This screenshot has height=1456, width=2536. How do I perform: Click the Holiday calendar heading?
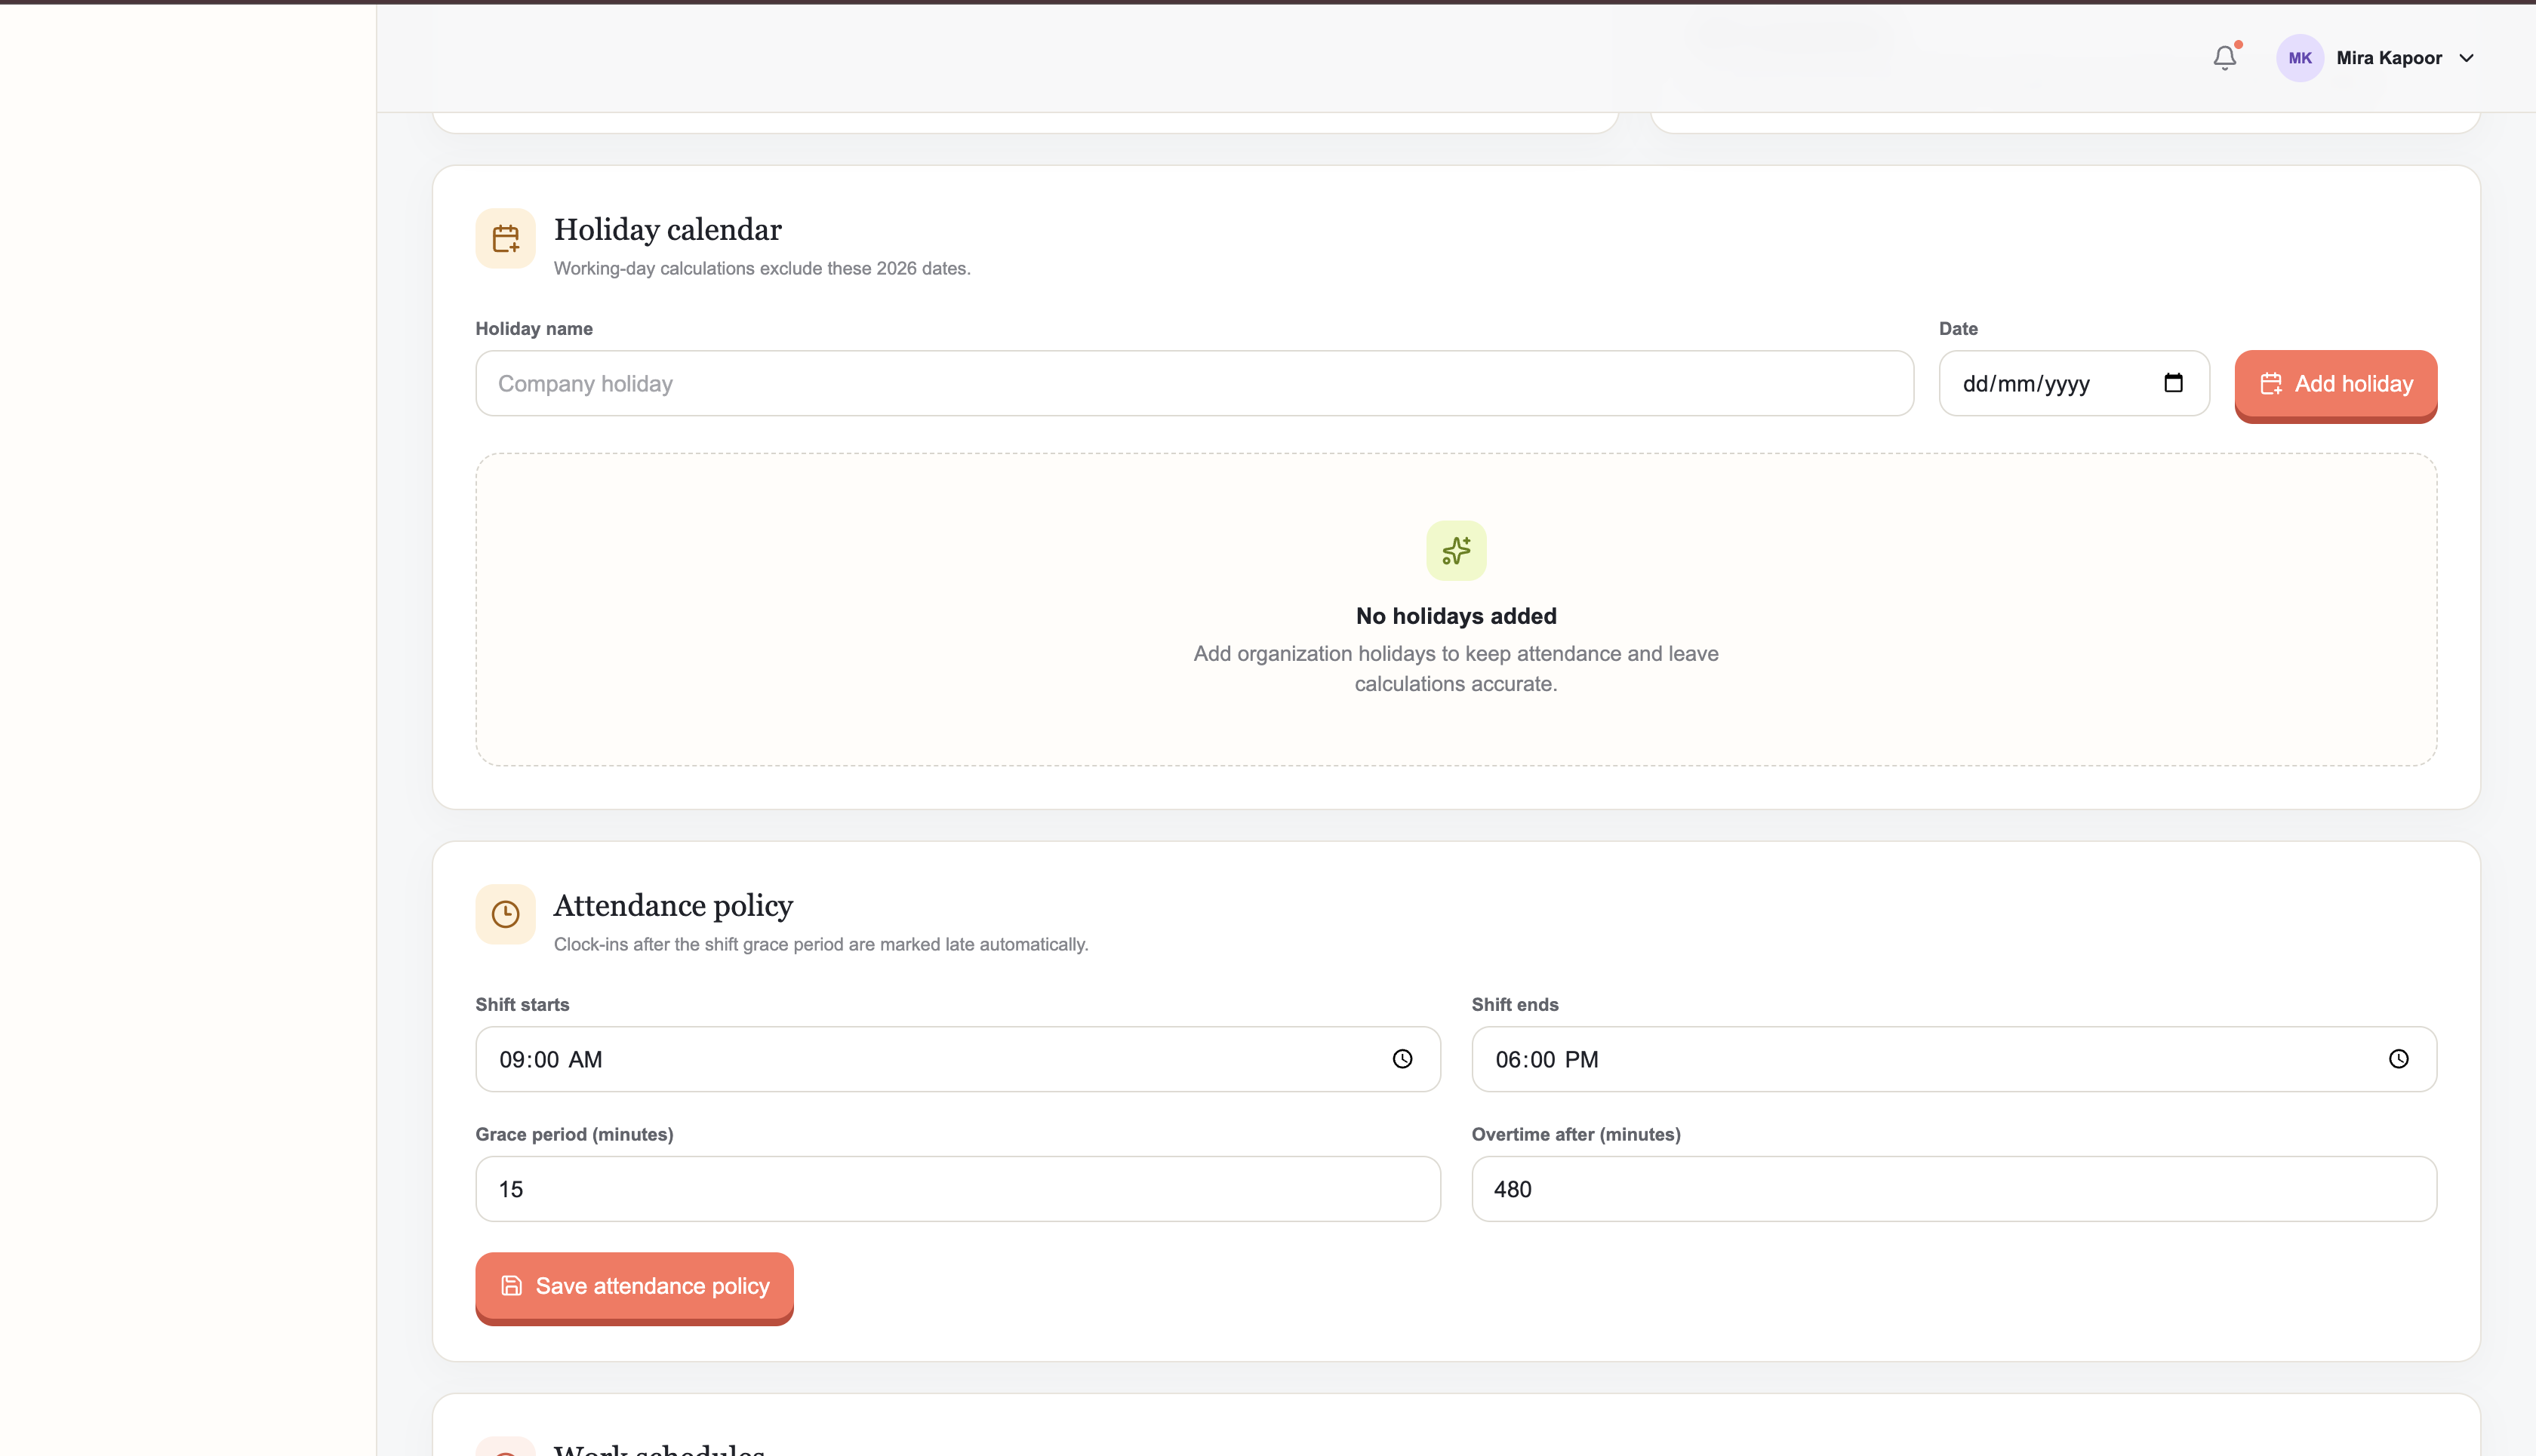pyautogui.click(x=668, y=230)
